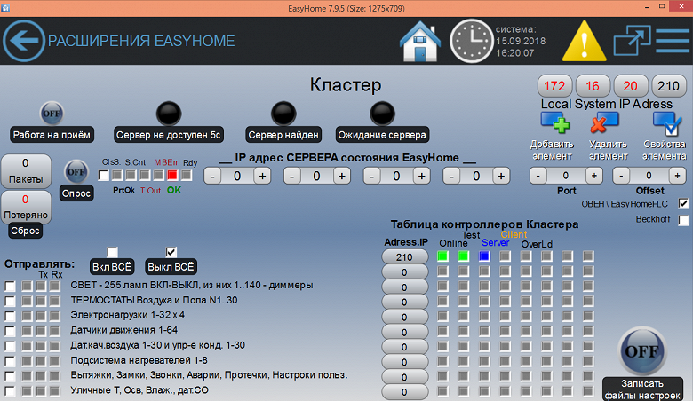
Task: Click the Сброс button
Action: [25, 231]
